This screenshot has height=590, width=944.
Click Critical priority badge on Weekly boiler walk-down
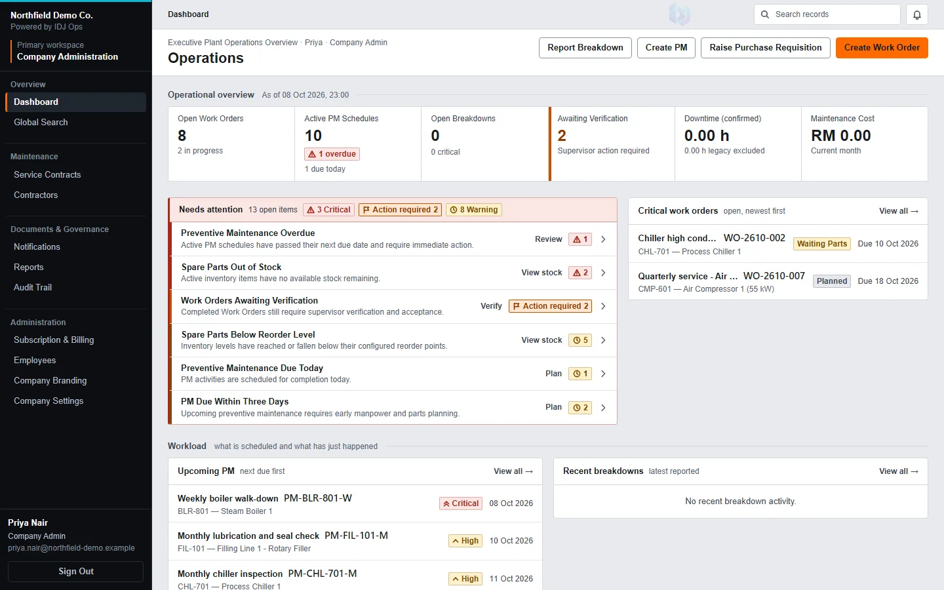[x=461, y=503]
